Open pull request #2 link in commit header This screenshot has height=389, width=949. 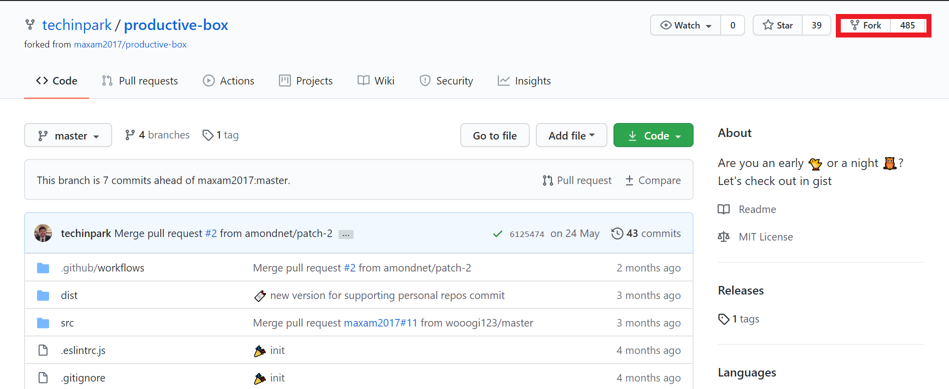pyautogui.click(x=211, y=233)
